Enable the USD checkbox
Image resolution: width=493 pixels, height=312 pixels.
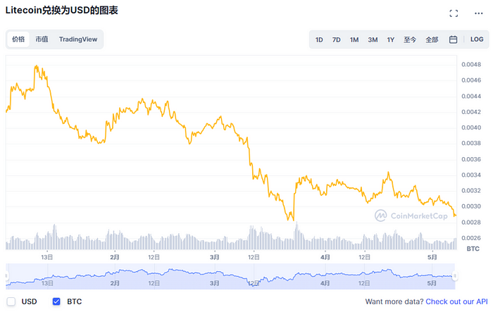tap(11, 301)
